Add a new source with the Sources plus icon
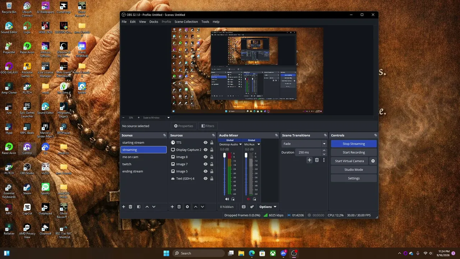Image resolution: width=460 pixels, height=259 pixels. 172,207
